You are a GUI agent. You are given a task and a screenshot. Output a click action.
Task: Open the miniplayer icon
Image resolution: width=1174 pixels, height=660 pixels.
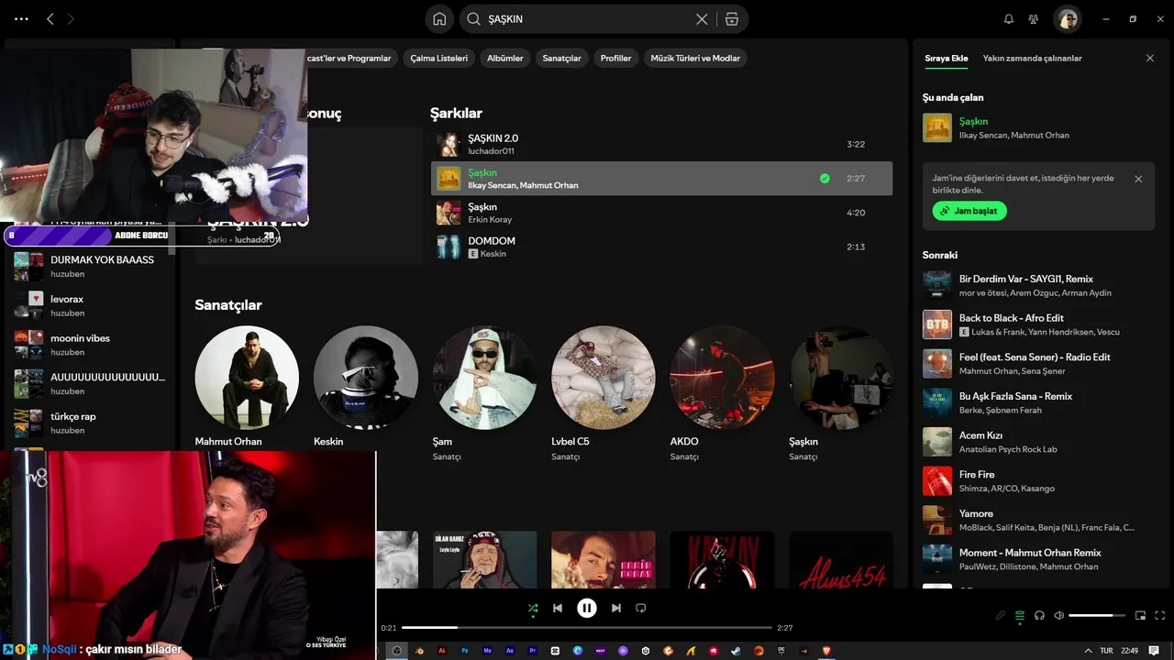tap(1141, 615)
